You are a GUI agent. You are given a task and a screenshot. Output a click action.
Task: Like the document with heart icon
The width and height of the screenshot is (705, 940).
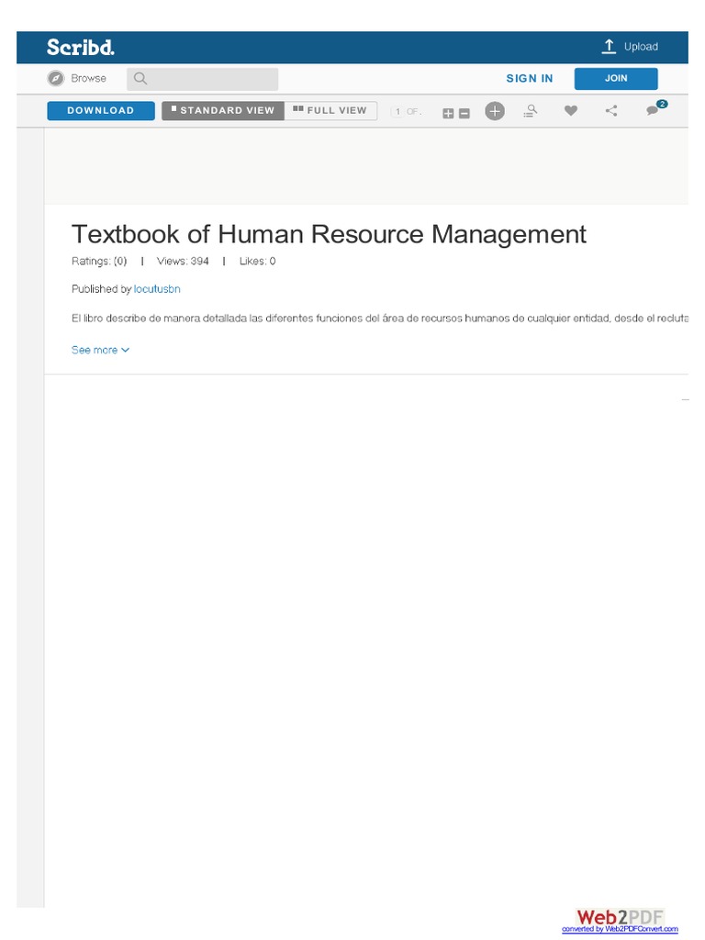(x=571, y=110)
